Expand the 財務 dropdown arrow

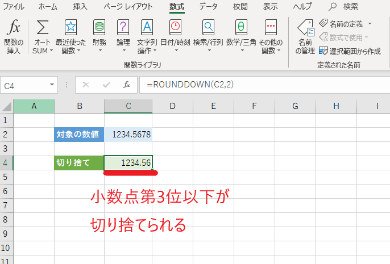click(100, 51)
